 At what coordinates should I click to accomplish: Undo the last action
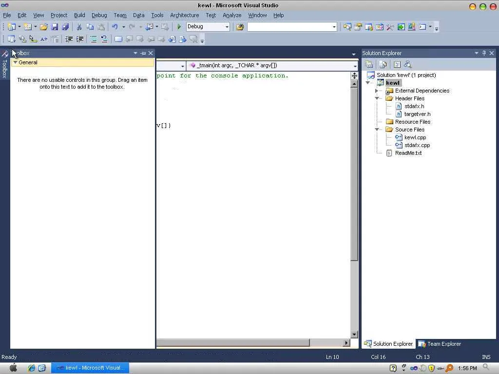point(115,27)
